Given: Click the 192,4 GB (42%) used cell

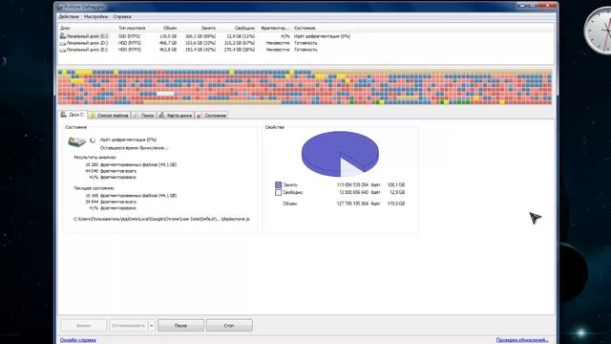Looking at the screenshot, I should point(200,50).
